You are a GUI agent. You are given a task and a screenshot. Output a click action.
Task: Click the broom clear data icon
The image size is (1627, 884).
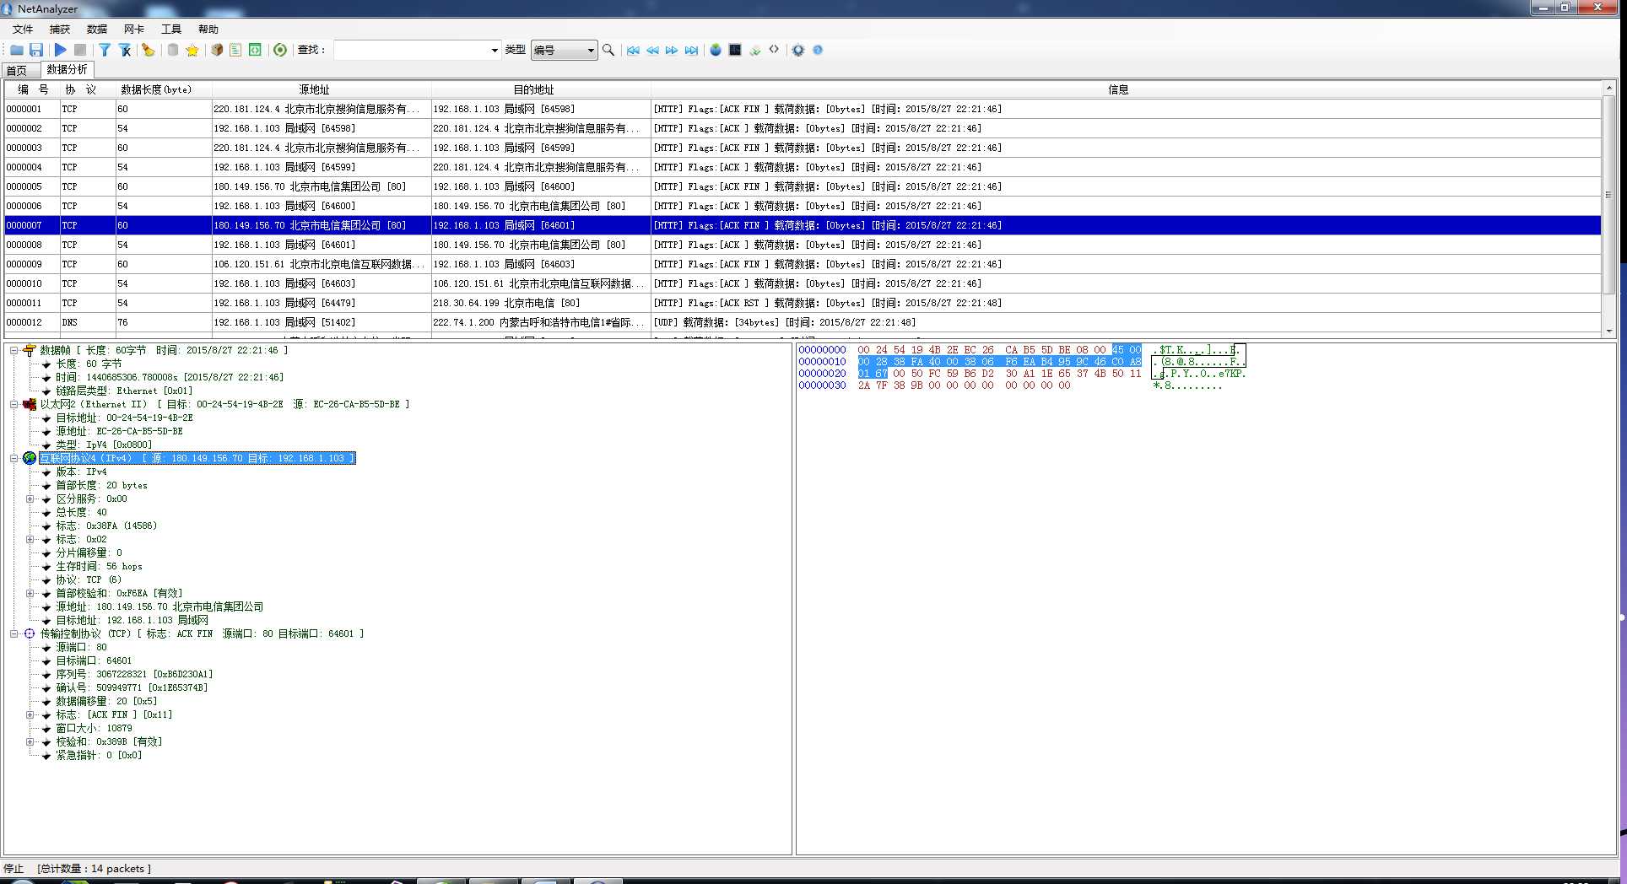[149, 50]
